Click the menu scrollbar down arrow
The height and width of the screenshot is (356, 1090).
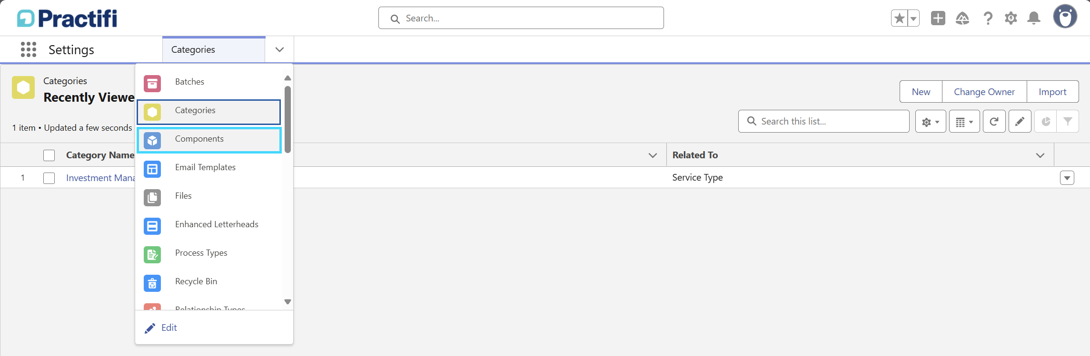click(287, 301)
